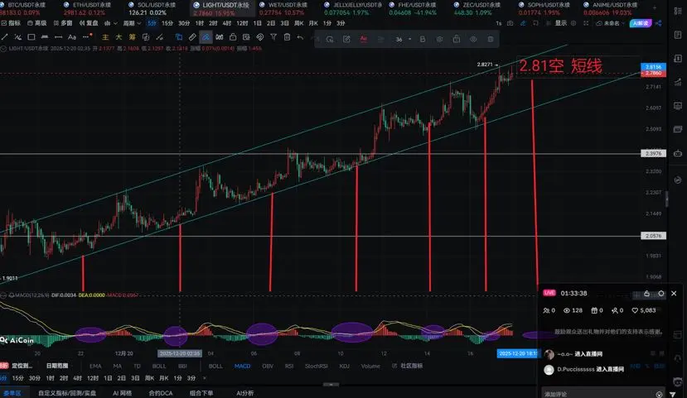The width and height of the screenshot is (687, 398).
Task: Open the 未命名 layout dropdown
Action: [x=611, y=23]
